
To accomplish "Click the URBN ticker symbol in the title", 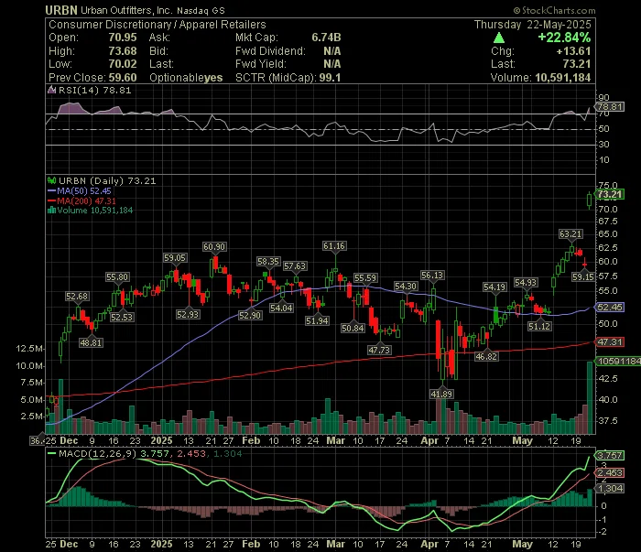I will (61, 10).
